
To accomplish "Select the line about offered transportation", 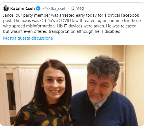I will [x=62, y=31].
